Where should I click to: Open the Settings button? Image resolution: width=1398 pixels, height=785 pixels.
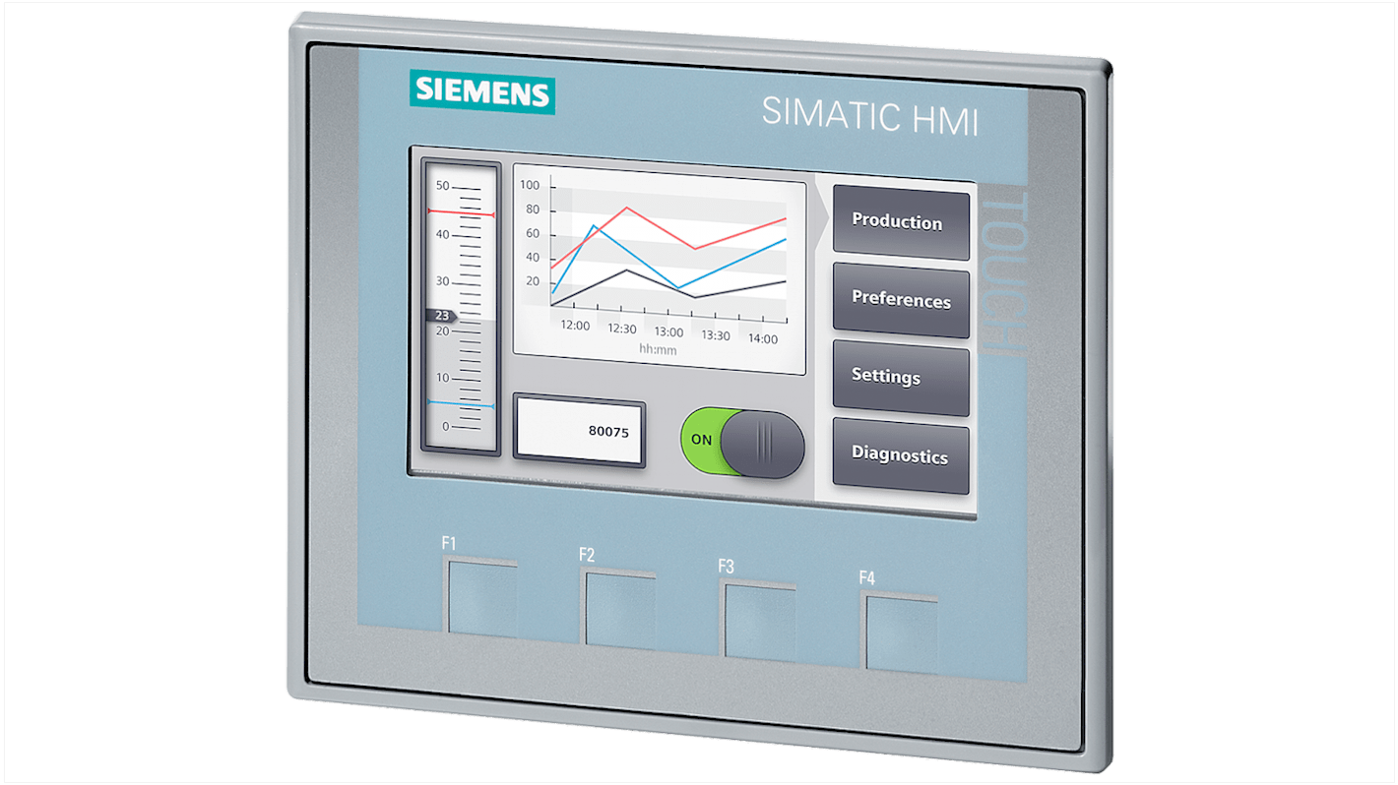(x=901, y=378)
